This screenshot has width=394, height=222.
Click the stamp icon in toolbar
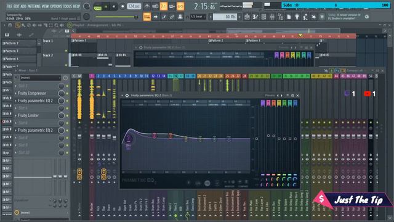(x=180, y=17)
